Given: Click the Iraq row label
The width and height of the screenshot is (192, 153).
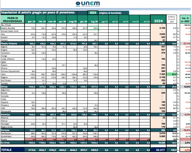Looking at the screenshot, I should tap(4, 34).
